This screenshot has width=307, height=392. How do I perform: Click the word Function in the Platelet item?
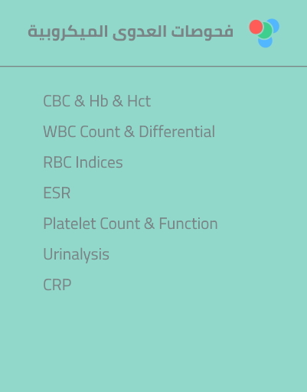coord(188,224)
